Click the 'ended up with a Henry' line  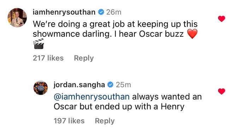[x=119, y=107]
